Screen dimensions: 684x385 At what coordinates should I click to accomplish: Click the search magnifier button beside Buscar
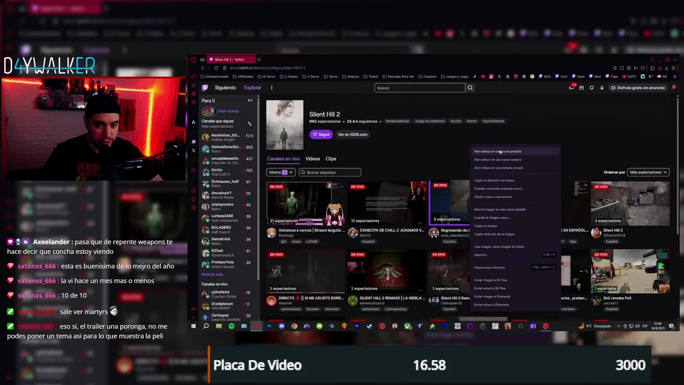click(x=470, y=88)
